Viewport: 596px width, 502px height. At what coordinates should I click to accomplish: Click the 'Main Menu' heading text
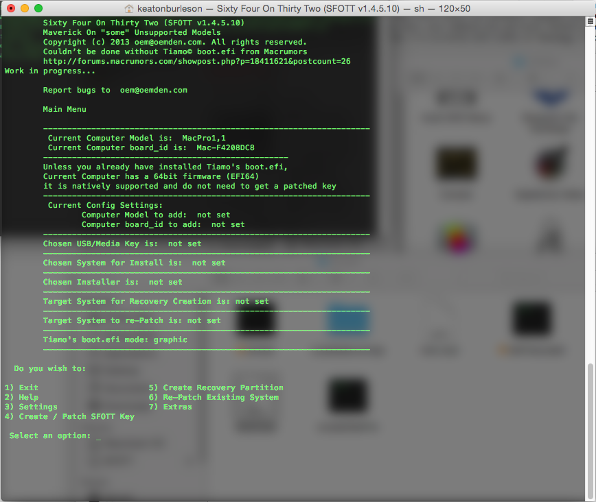[65, 109]
